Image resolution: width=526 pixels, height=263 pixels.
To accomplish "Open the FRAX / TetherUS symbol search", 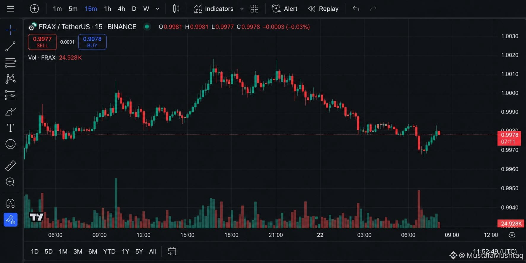I will (87, 27).
